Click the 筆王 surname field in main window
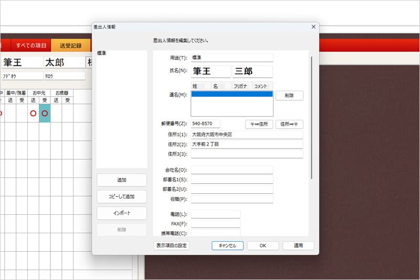420x280 pixels. pyautogui.click(x=22, y=63)
